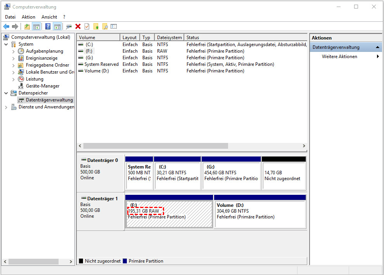Open the Aktion menu
Viewport: 384px width, 275px height.
(28, 17)
